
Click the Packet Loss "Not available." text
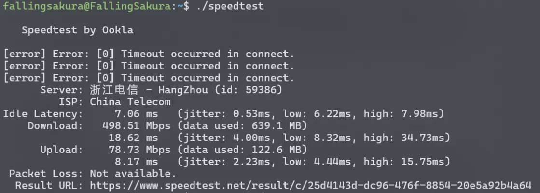[133, 174]
